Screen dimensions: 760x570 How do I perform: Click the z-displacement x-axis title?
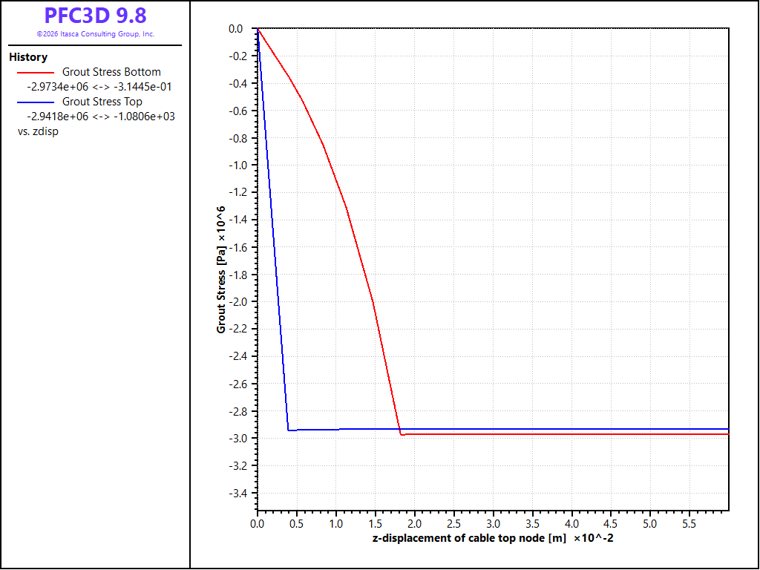(493, 538)
